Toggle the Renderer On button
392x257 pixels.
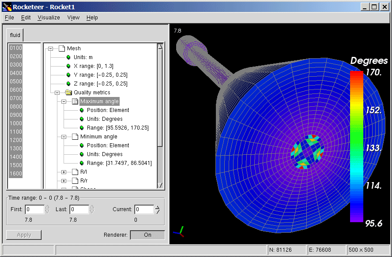click(147, 235)
